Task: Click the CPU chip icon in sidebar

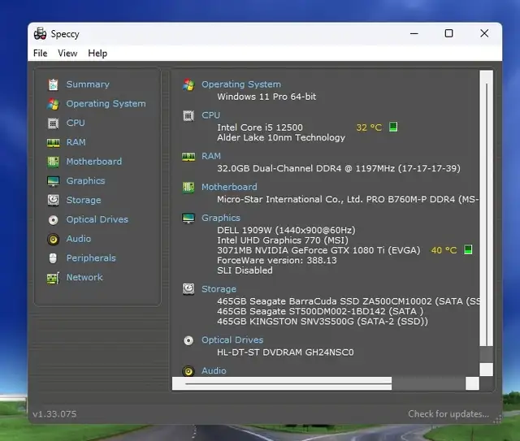Action: (53, 123)
